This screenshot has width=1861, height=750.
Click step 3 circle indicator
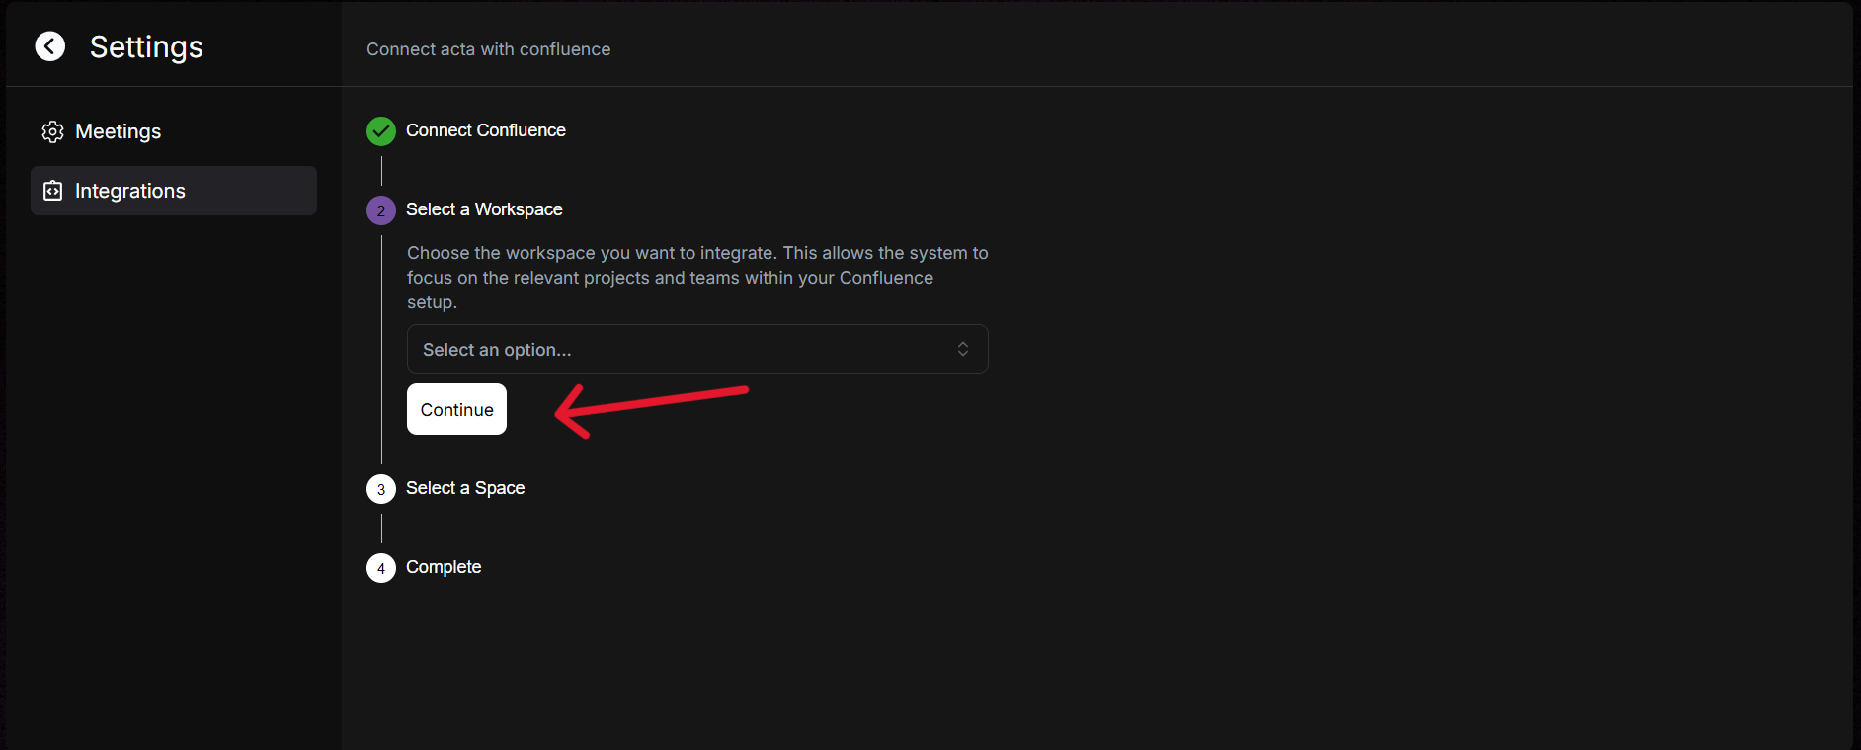[381, 489]
